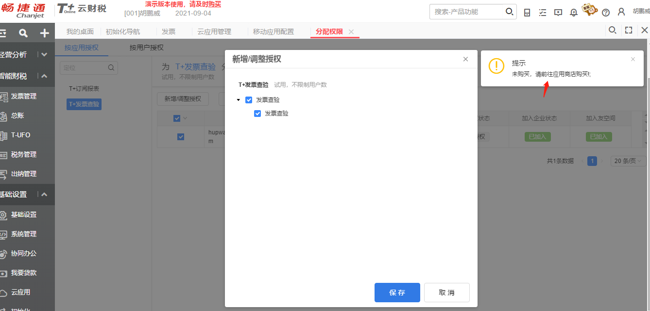Click the 新增/调整授权 button behind dialog

(183, 98)
